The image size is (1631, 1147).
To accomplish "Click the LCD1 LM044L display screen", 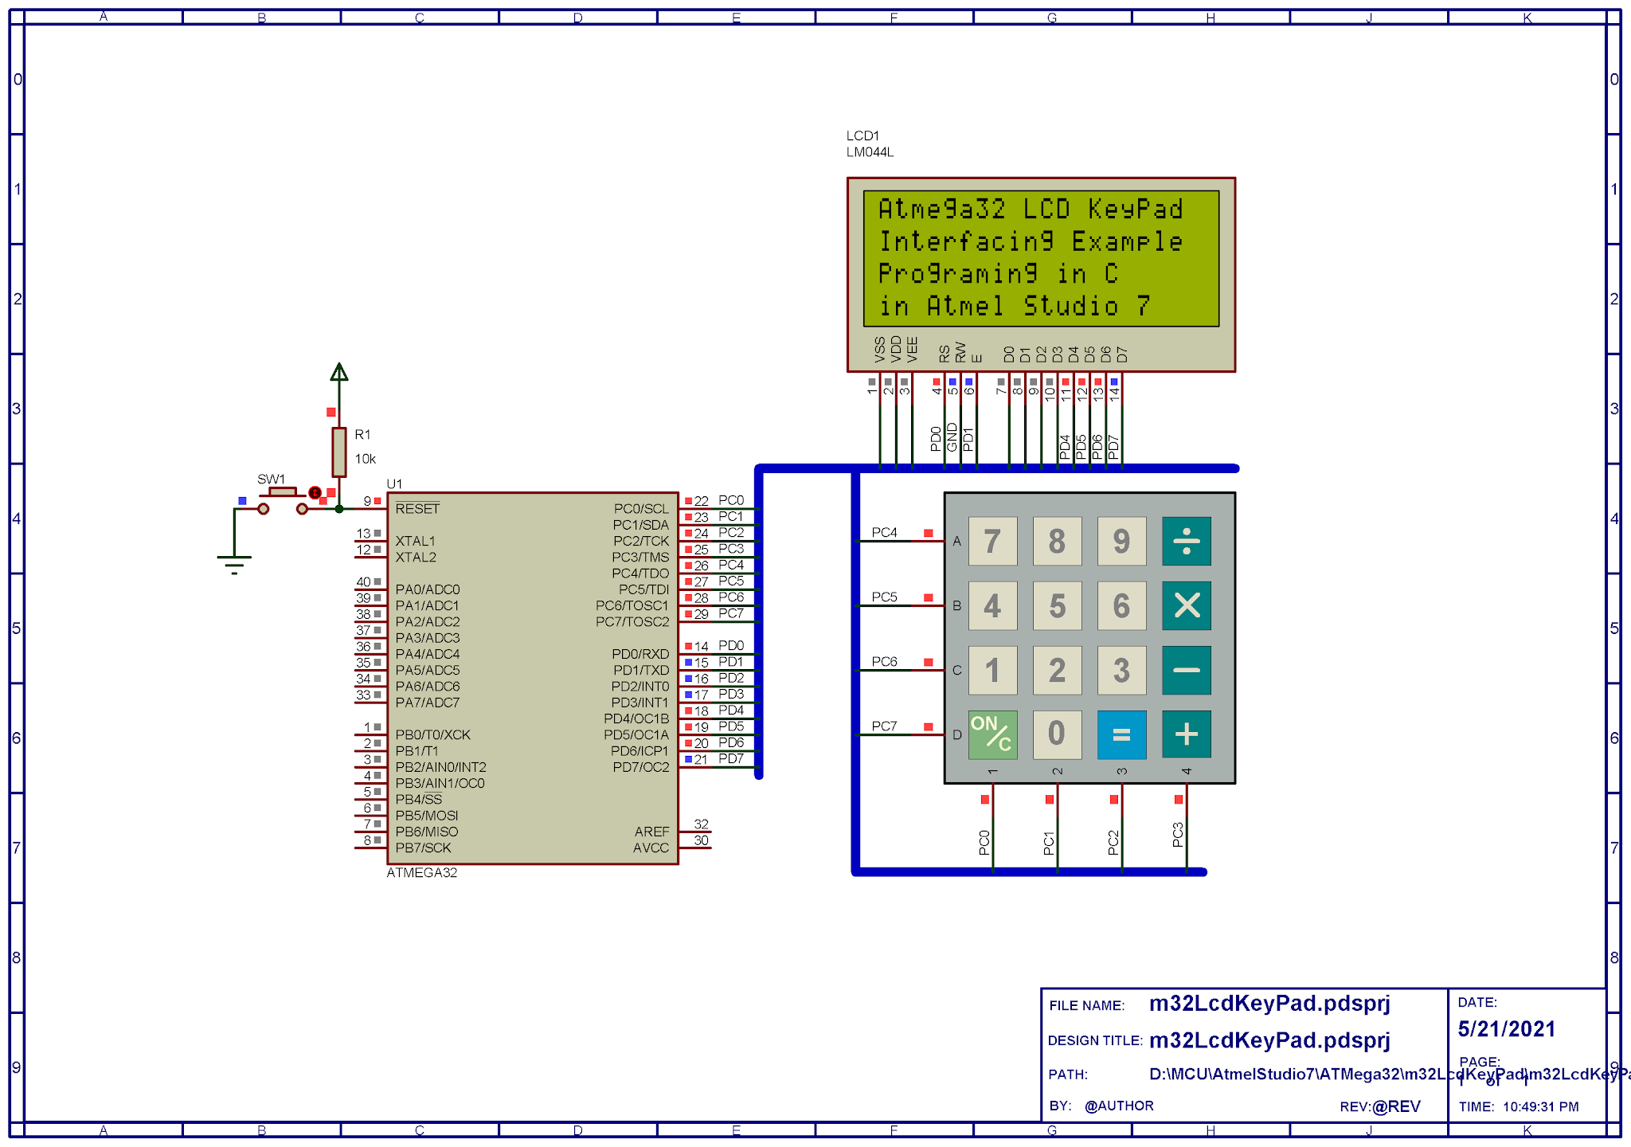I will tap(1041, 258).
